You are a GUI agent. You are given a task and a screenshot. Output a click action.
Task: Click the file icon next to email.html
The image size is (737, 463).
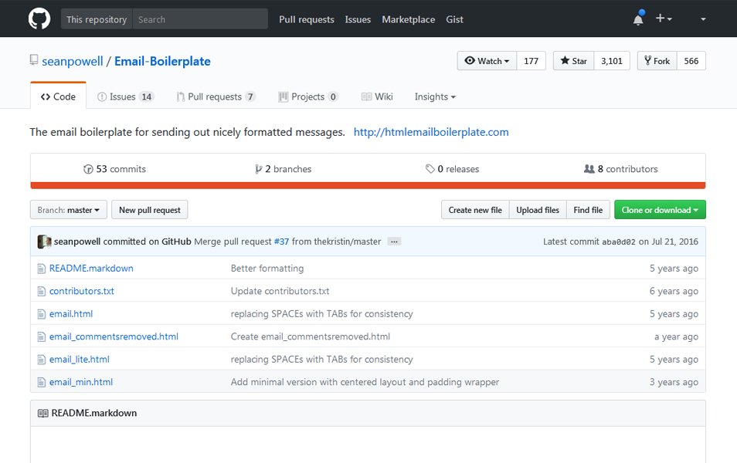tap(42, 314)
